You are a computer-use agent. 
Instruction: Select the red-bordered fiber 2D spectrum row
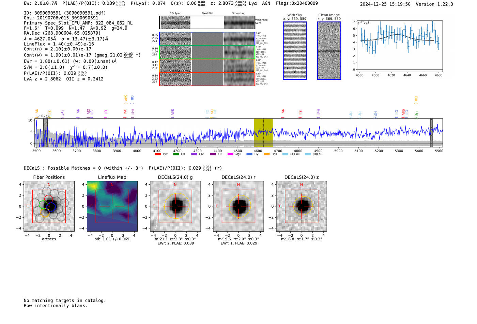[x=207, y=79]
